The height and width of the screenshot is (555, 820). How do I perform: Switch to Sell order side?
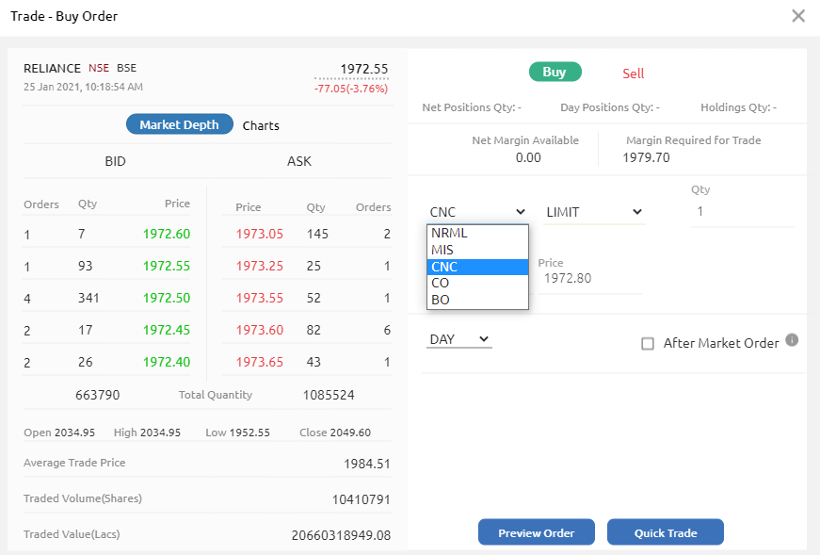pyautogui.click(x=633, y=73)
